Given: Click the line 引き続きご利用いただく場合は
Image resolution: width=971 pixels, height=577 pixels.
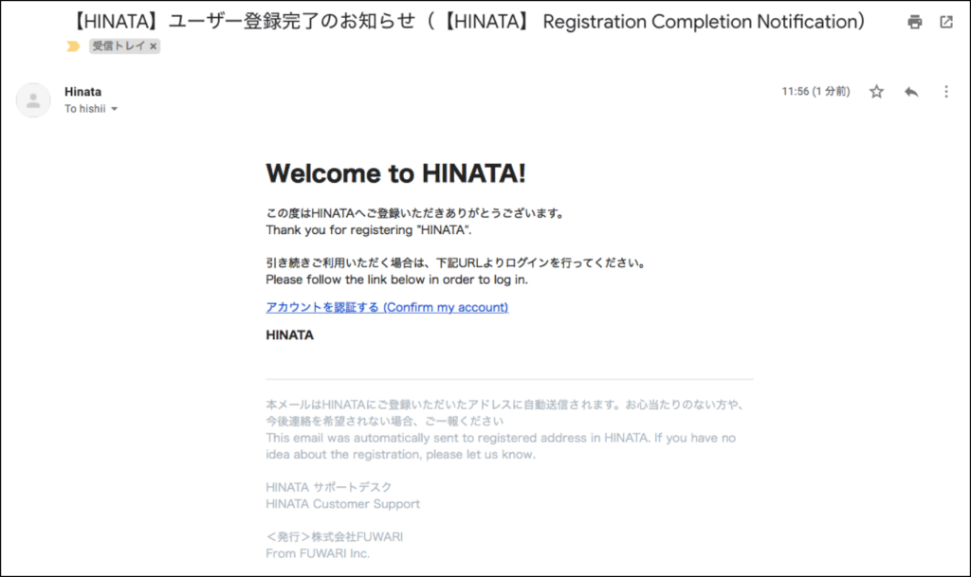Looking at the screenshot, I should pyautogui.click(x=456, y=262).
